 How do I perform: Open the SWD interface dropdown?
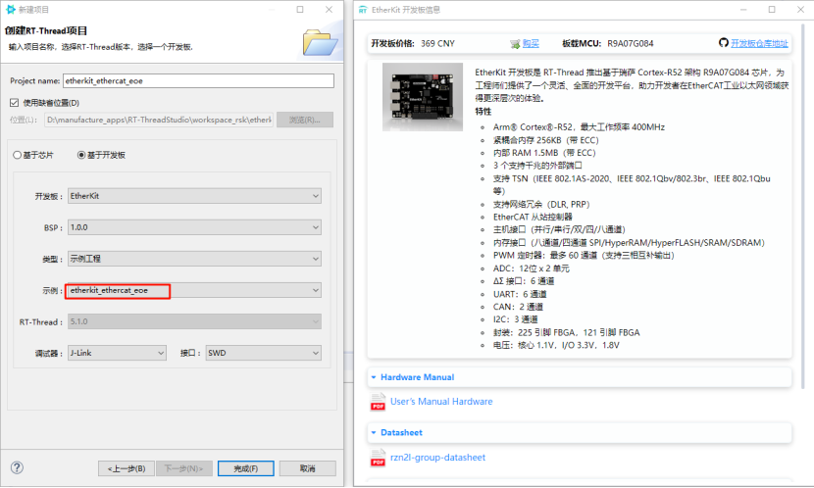pos(263,353)
